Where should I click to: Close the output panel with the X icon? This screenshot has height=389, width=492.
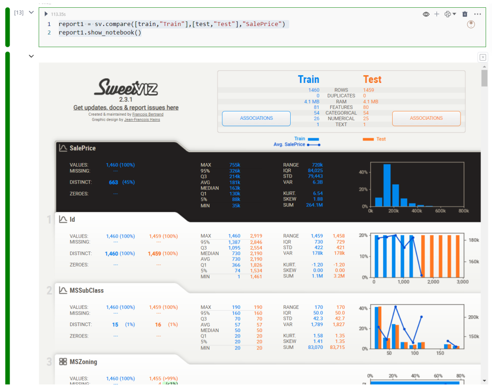[483, 57]
